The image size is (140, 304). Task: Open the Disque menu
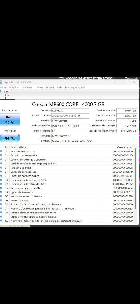(x=50, y=88)
